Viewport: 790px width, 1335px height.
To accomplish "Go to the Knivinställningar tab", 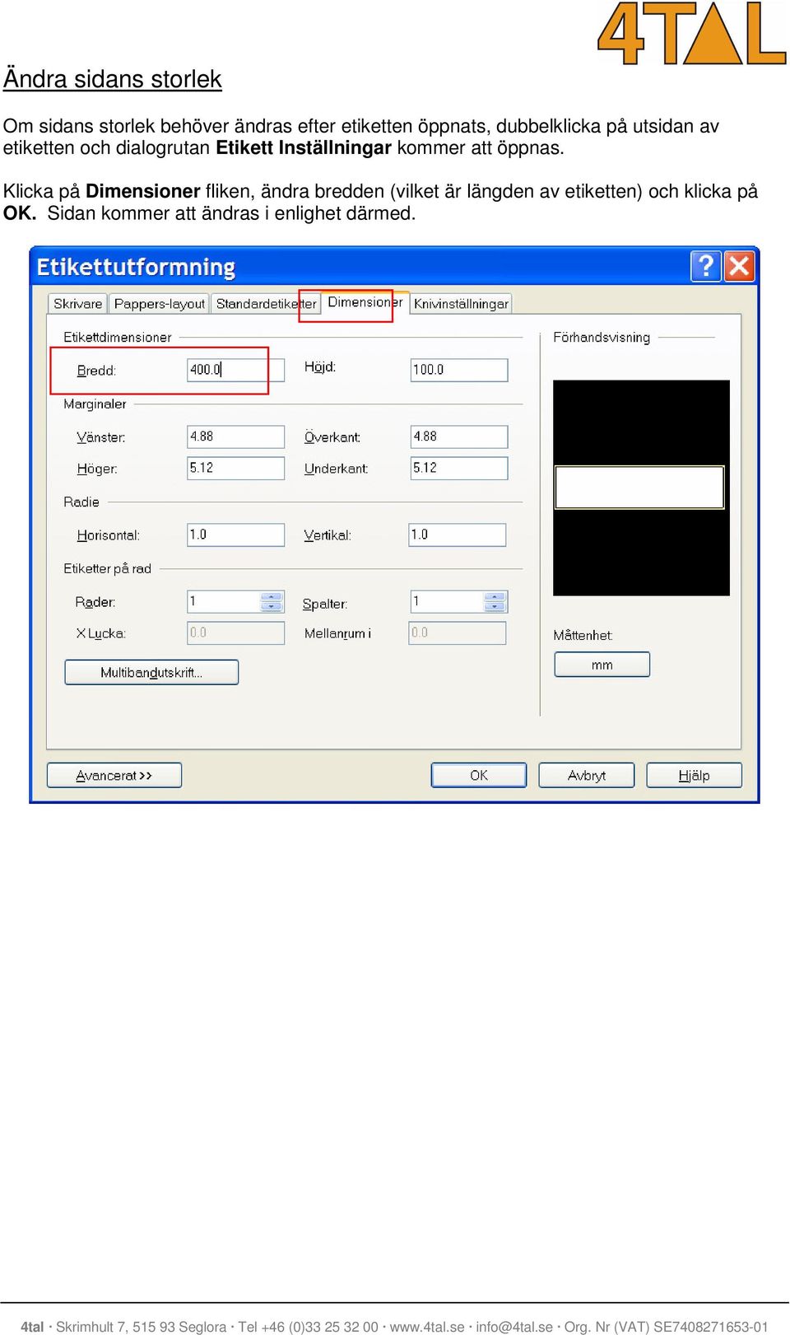I will [x=461, y=304].
